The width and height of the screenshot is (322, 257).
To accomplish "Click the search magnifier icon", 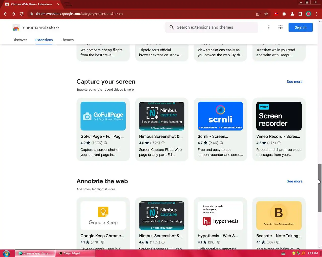I will click(172, 27).
